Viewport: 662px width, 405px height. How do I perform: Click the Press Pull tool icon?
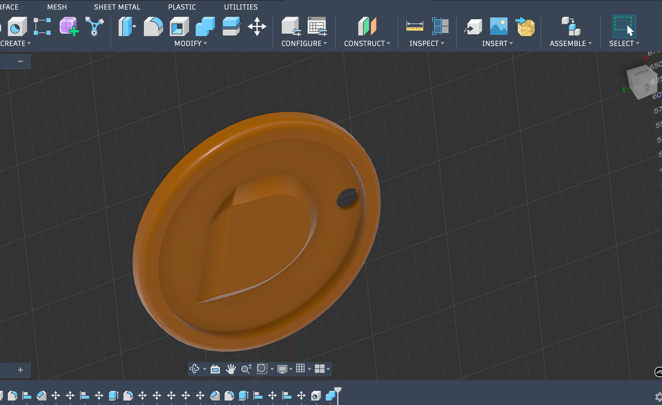click(x=126, y=26)
